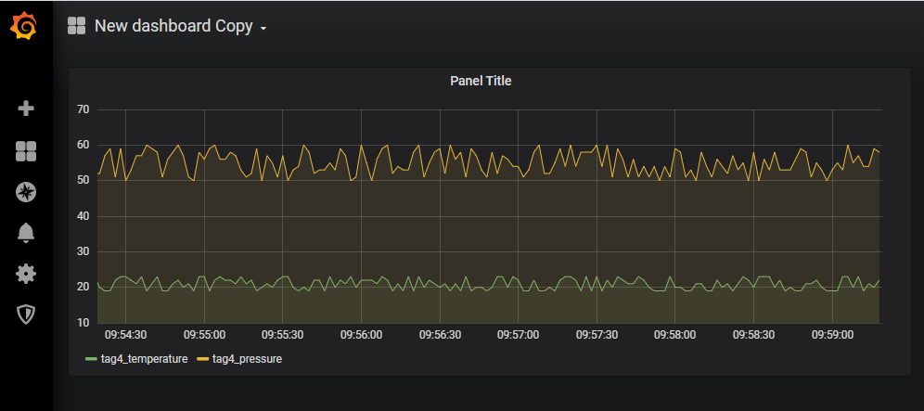Click the 09:56:30 time axis label
924x411 pixels.
(440, 334)
